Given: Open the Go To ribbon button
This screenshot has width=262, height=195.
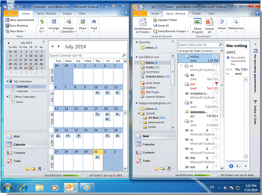Looking at the screenshot, I should tap(42, 26).
